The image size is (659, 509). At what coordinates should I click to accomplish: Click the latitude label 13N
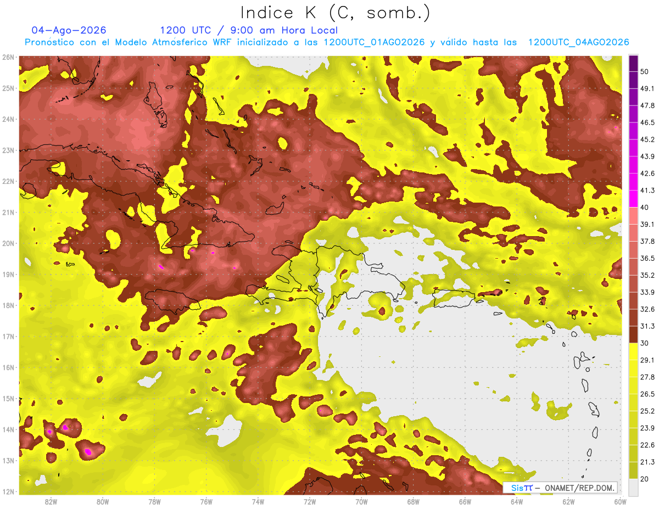click(x=8, y=460)
